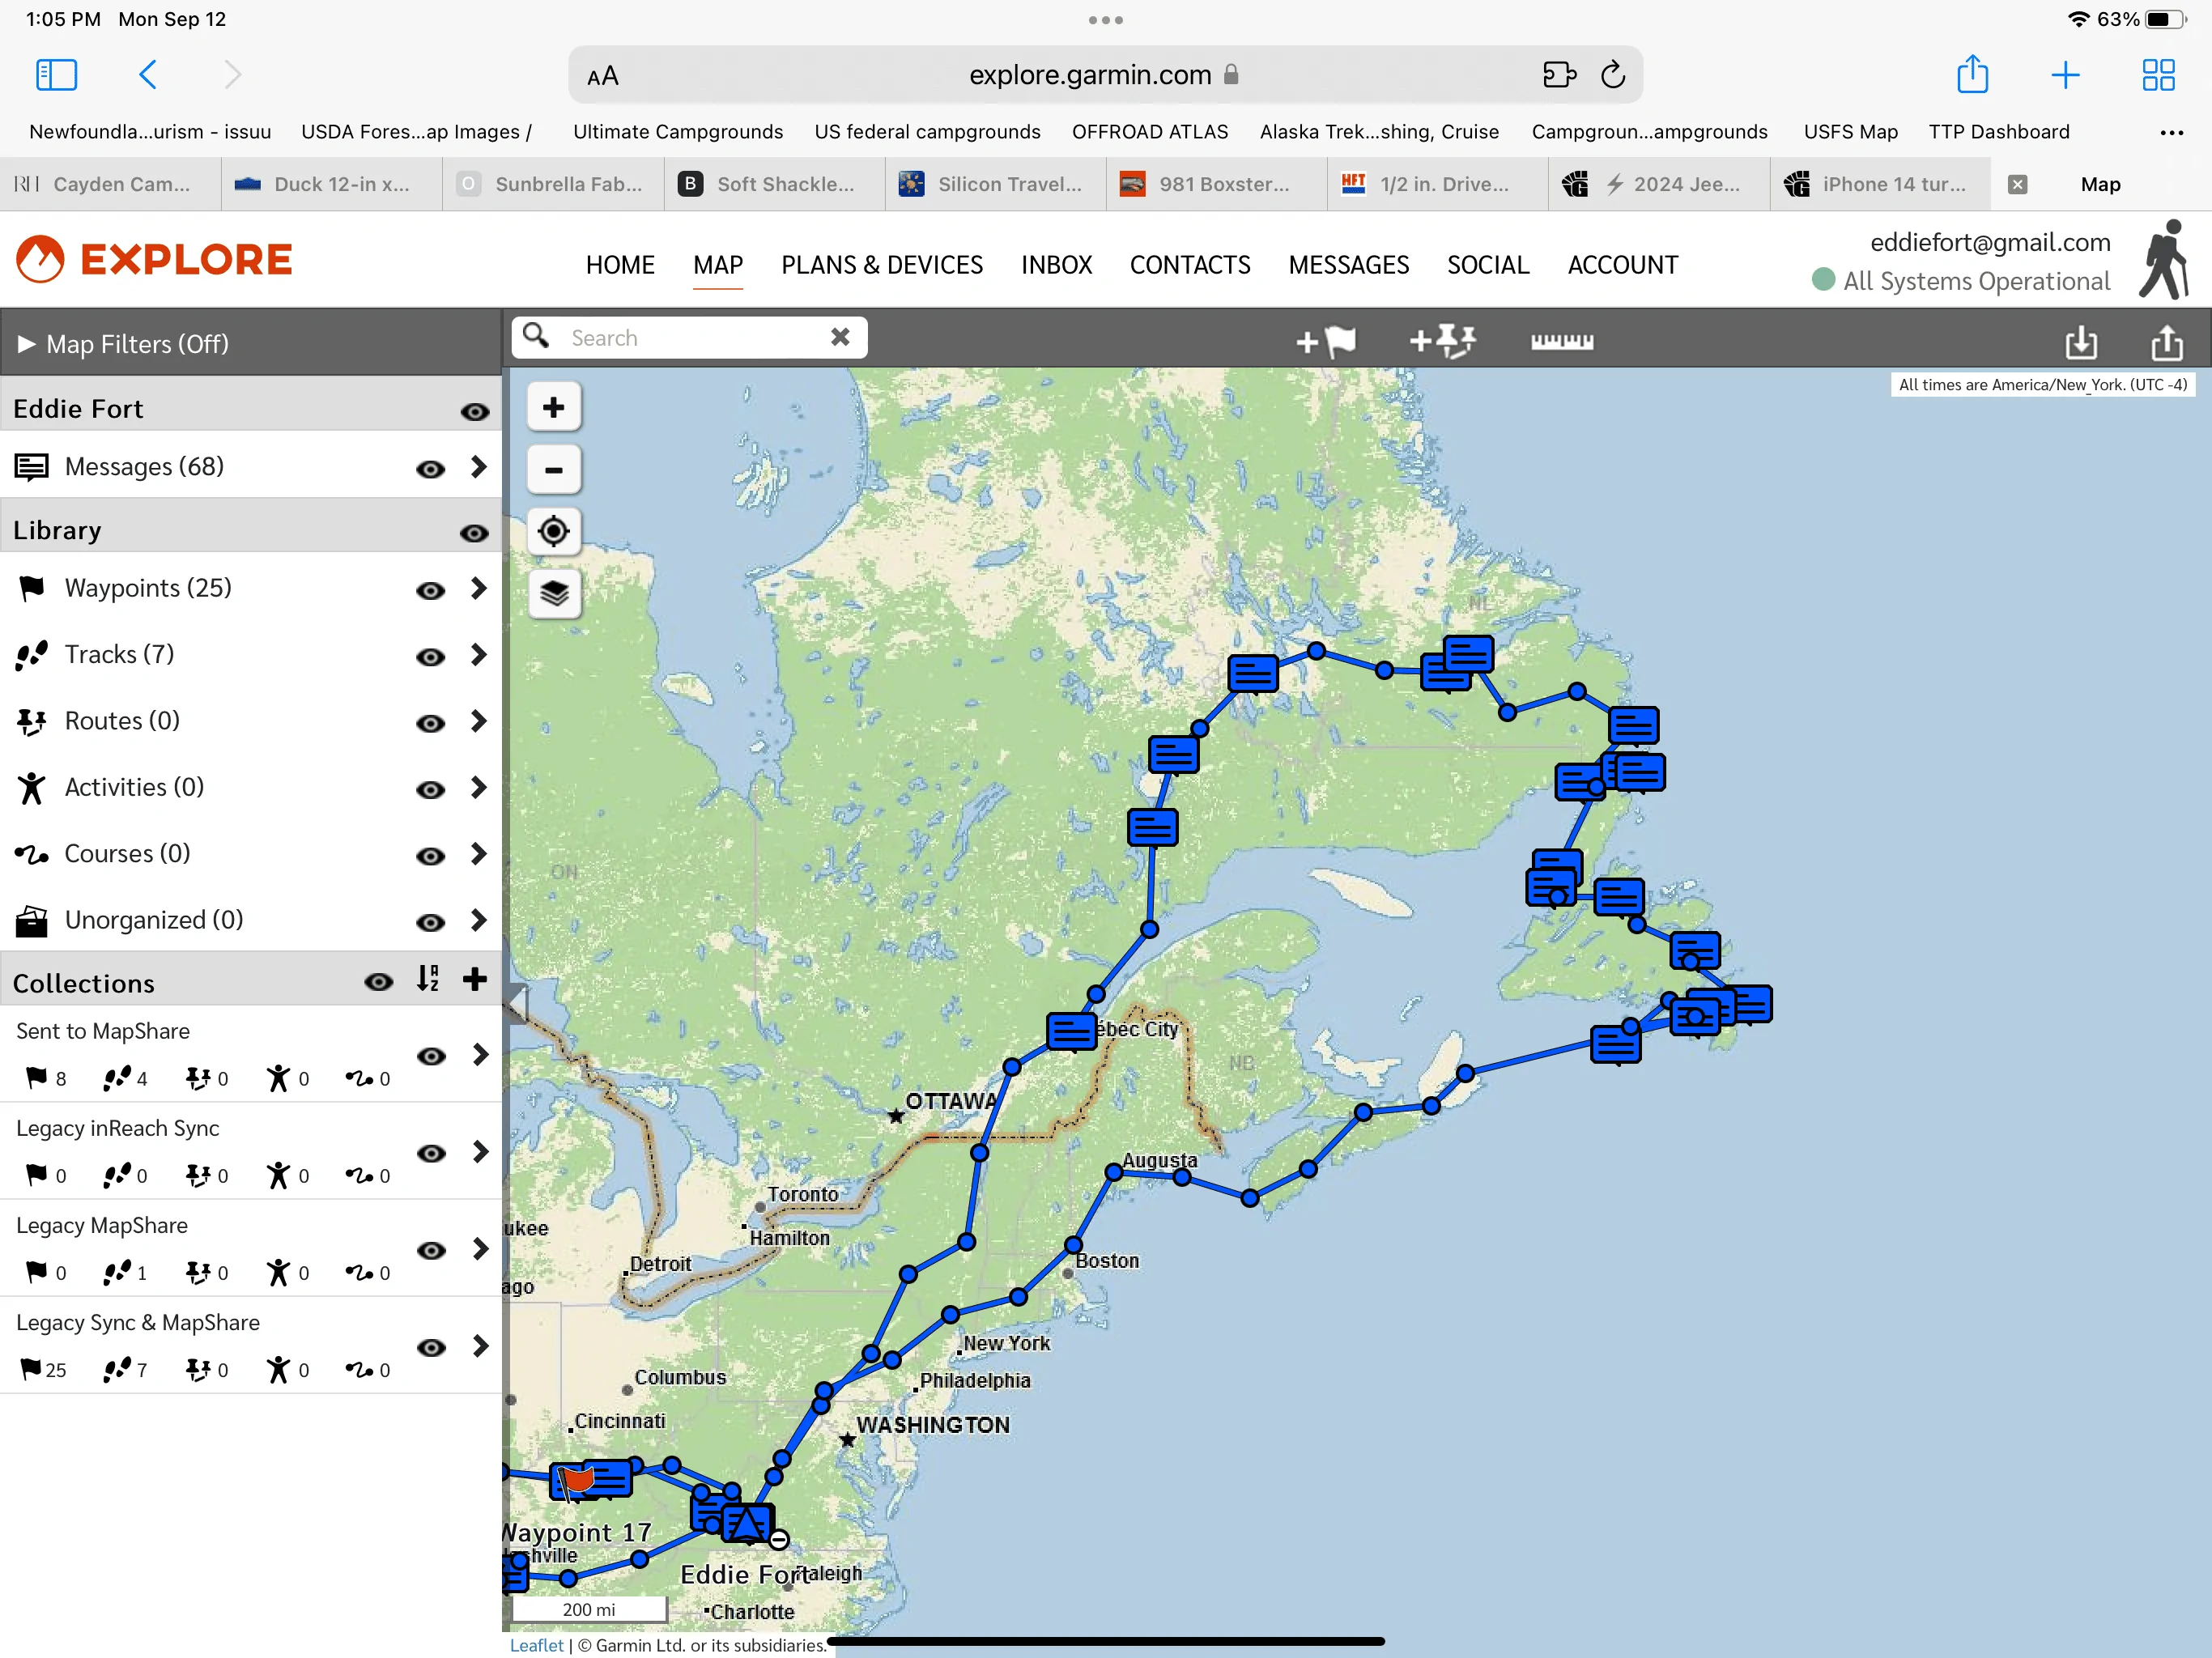The width and height of the screenshot is (2212, 1658).
Task: Toggle Activities (0) visibility
Action: point(430,790)
